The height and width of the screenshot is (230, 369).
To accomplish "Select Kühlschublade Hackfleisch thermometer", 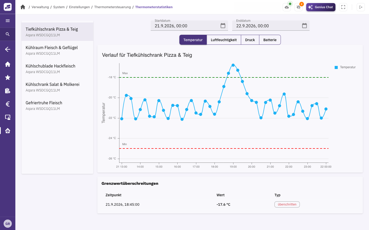I will coord(57,68).
